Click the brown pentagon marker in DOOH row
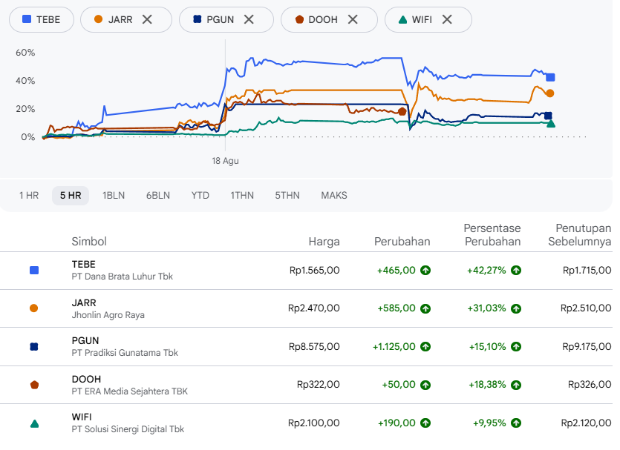Screen dimensions: 620x450 [34, 385]
